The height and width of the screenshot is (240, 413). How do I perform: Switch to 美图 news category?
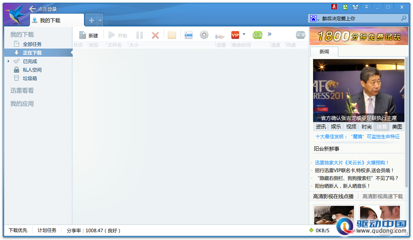397,127
